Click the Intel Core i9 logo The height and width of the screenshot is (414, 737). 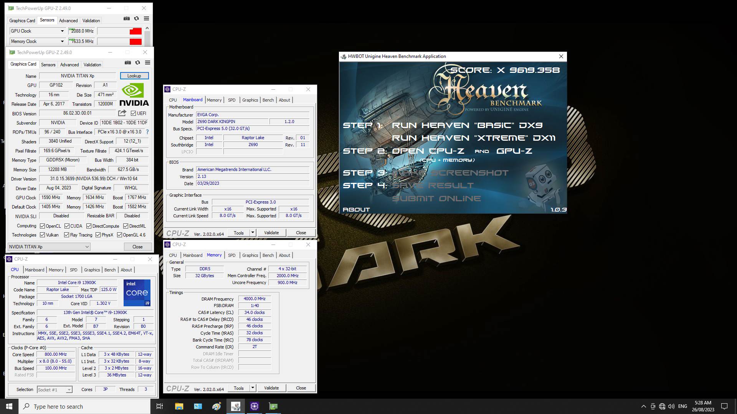tap(137, 293)
